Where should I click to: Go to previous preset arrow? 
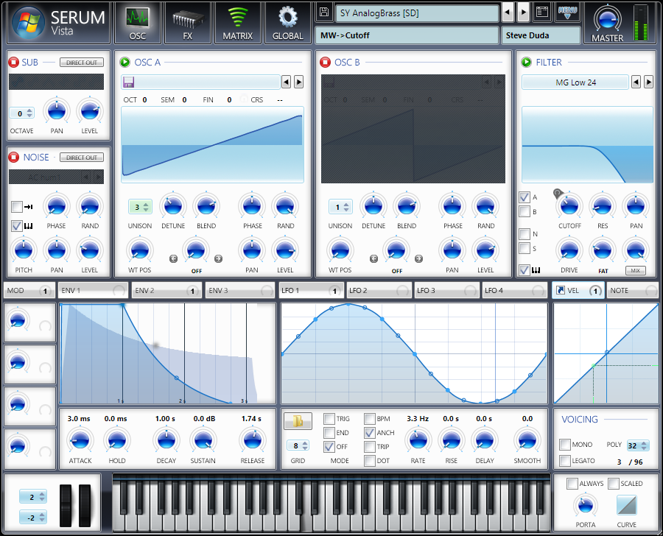click(x=508, y=13)
